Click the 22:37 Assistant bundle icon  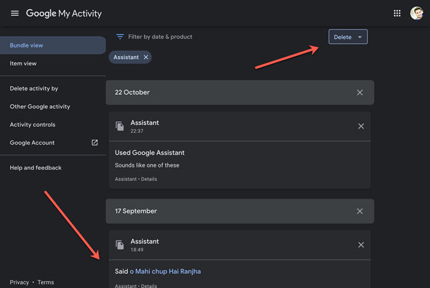point(120,126)
